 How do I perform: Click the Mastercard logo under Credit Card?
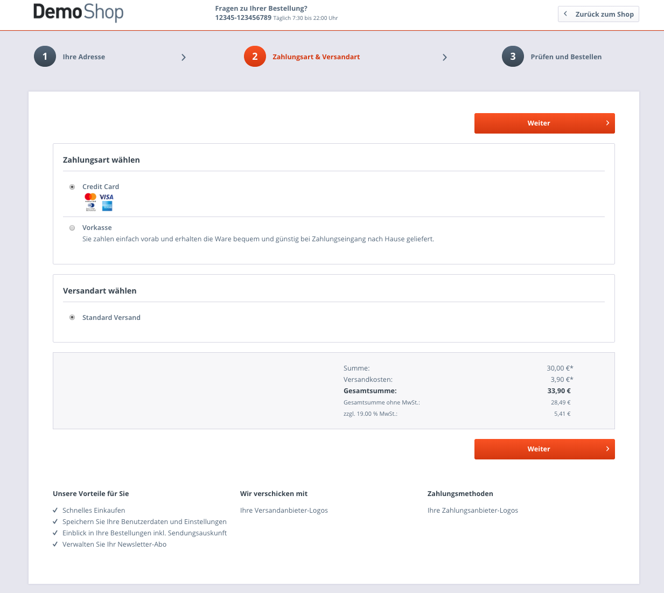pos(90,197)
